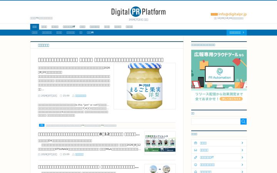
Task: Open the author link under the conference article
Action: point(79,155)
